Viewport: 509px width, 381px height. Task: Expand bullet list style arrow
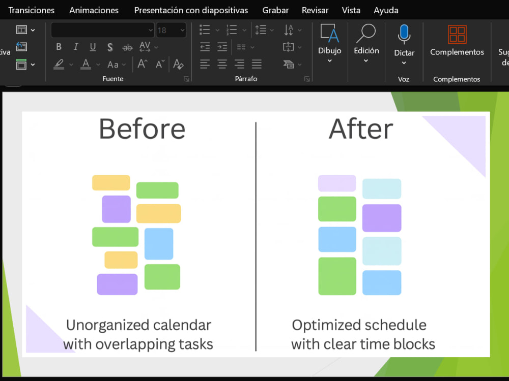tap(217, 30)
